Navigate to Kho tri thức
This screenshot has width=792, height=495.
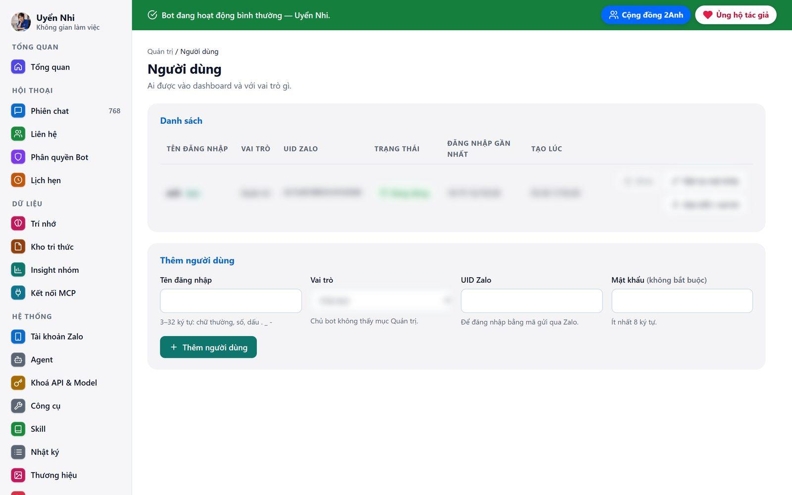tap(66, 247)
